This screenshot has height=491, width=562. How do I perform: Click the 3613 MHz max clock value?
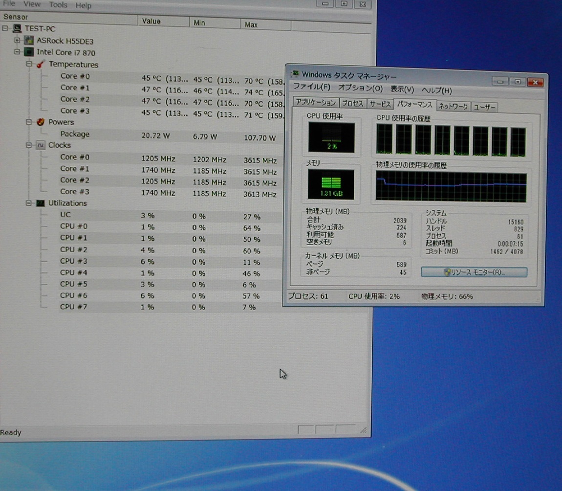click(260, 194)
